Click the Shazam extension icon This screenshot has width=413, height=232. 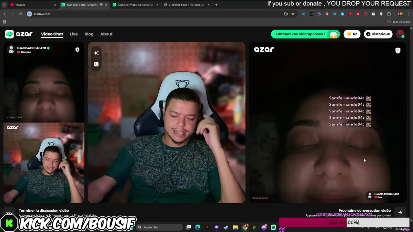click(x=342, y=14)
